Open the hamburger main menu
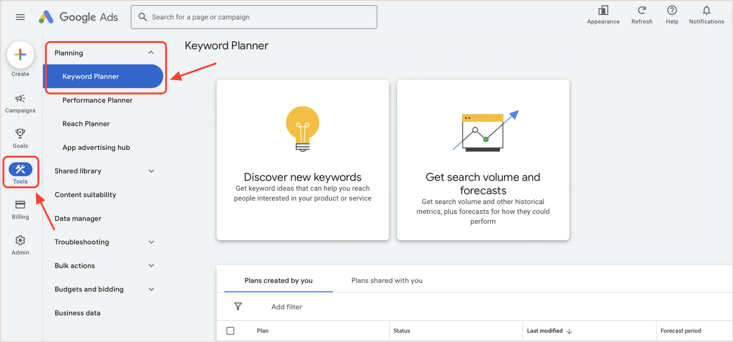Screen dimensions: 733x342 point(20,17)
